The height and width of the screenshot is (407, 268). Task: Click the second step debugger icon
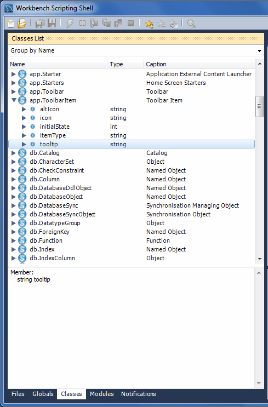(106, 24)
